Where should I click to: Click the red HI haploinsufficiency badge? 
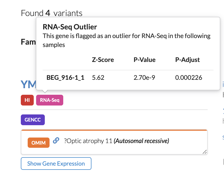pos(27,100)
